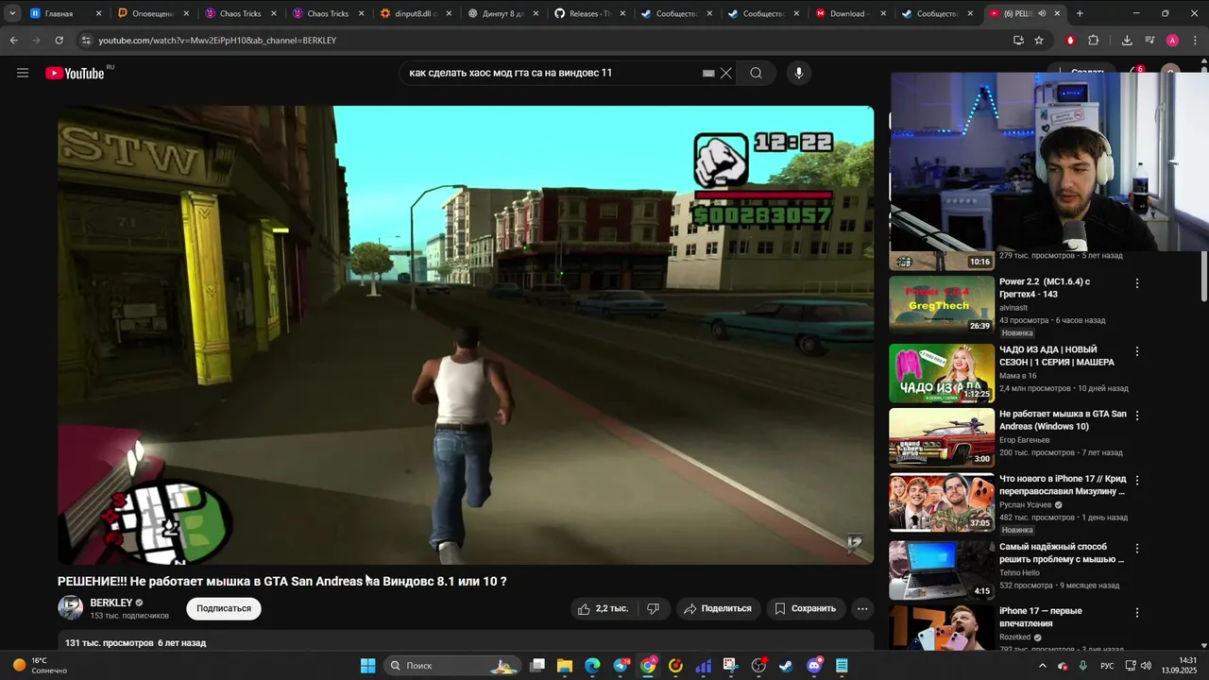Image resolution: width=1209 pixels, height=680 pixels.
Task: Switch to the Releases GitHub tab
Action: click(589, 13)
